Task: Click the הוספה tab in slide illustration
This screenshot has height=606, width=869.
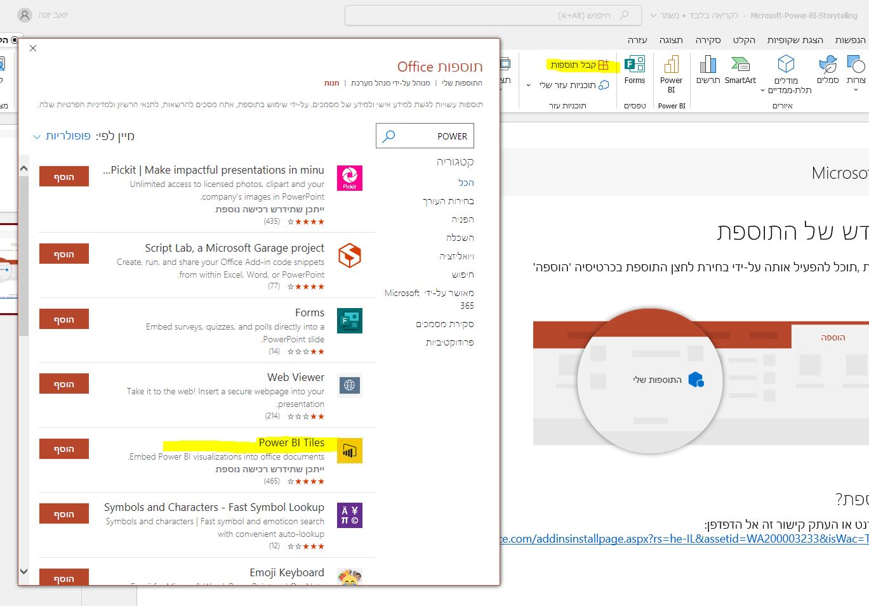Action: pos(833,337)
